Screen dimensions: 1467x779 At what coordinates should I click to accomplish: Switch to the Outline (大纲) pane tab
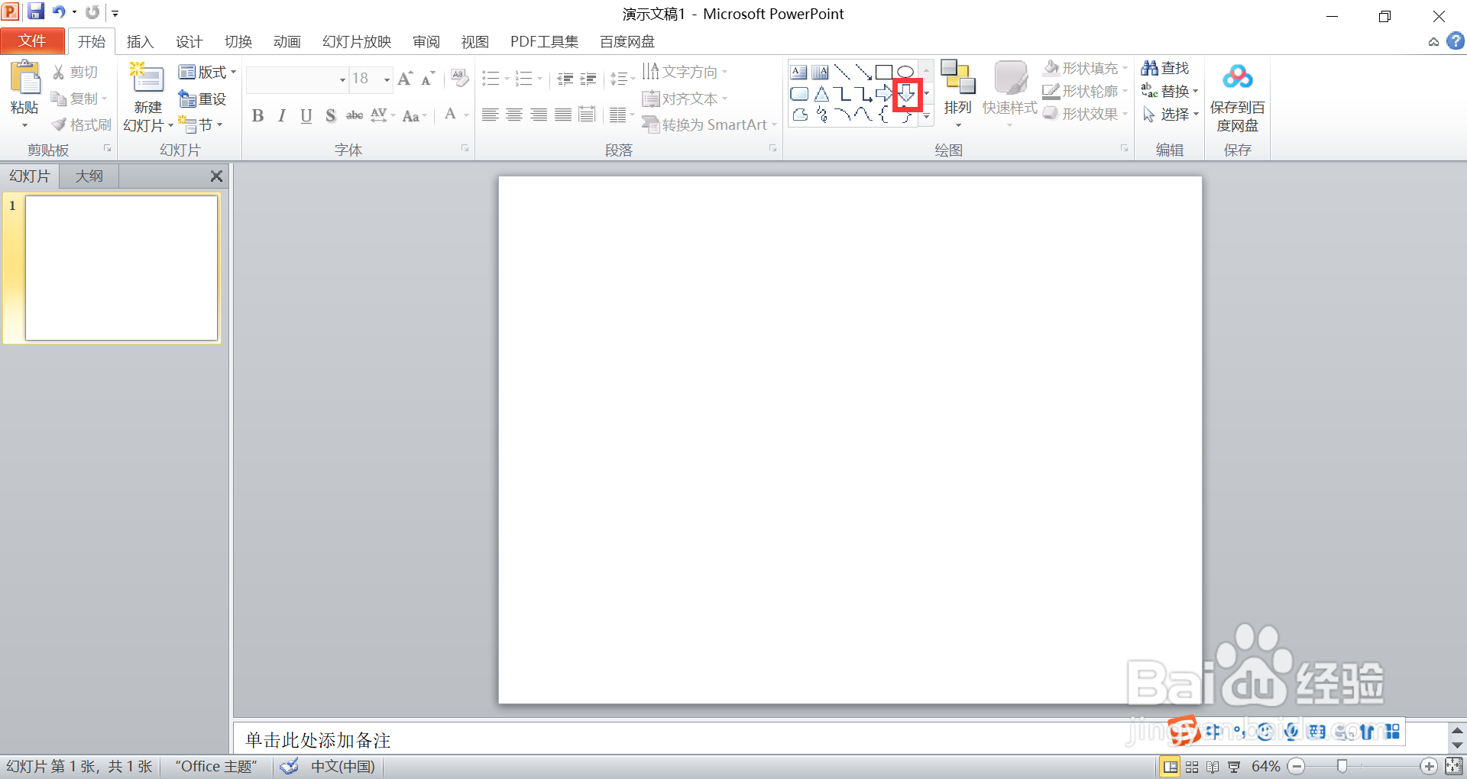(x=89, y=176)
